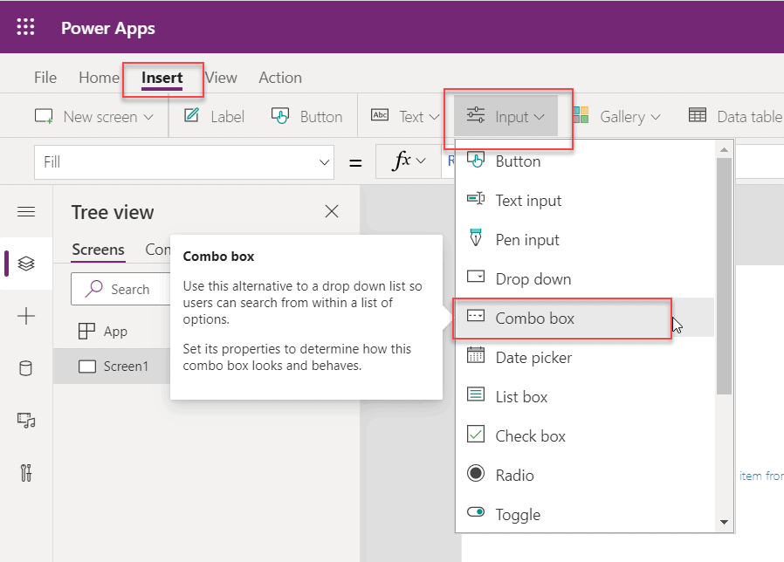Select Check box from the Input menu
Image resolution: width=784 pixels, height=562 pixels.
[532, 435]
